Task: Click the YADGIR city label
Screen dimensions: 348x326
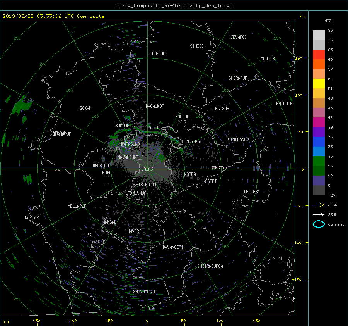Action: tap(268, 59)
